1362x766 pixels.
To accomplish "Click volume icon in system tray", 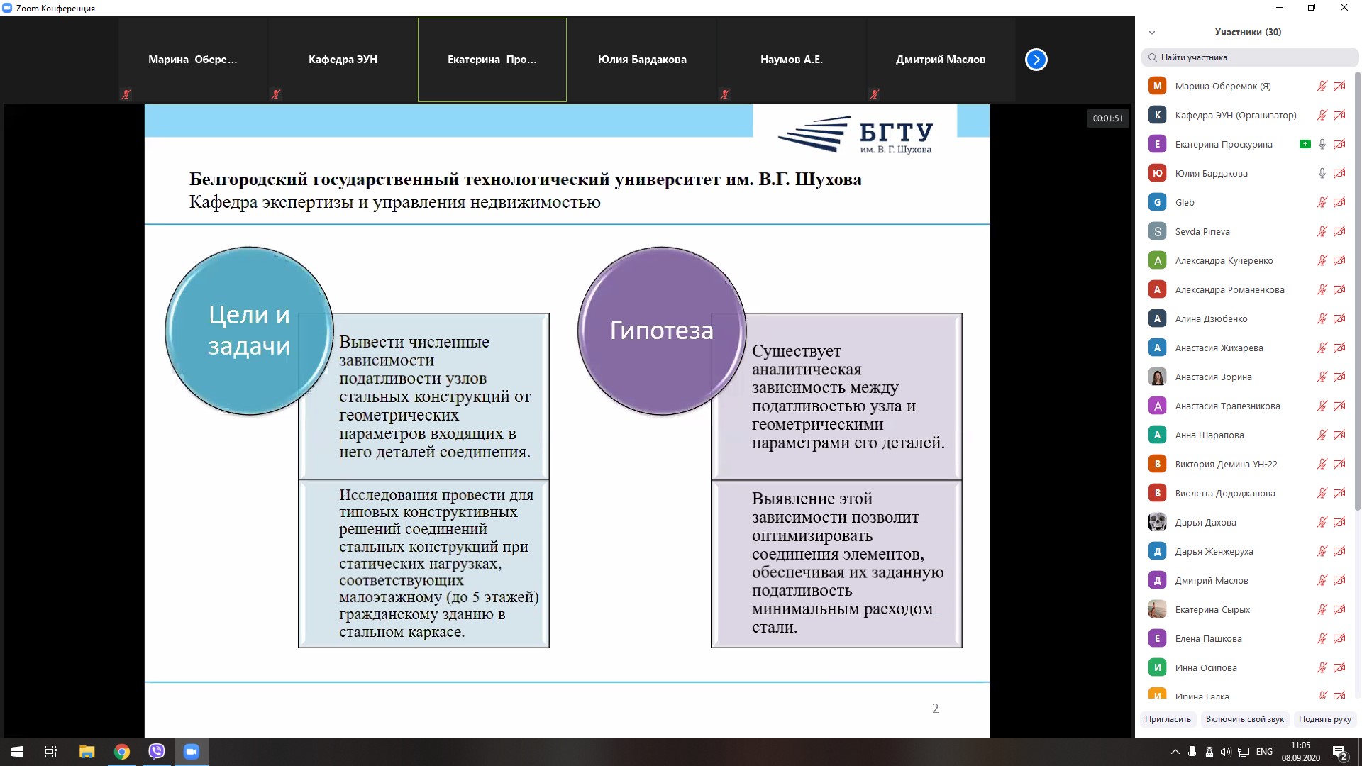I will [1226, 752].
